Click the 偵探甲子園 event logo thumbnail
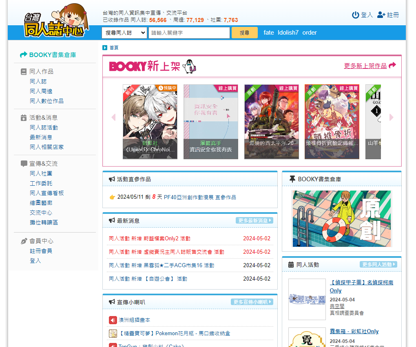This screenshot has height=347, width=416. [x=307, y=299]
